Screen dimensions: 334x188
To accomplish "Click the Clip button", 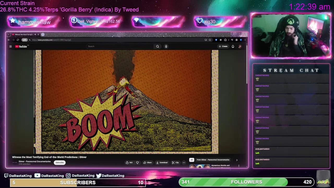I will click(x=175, y=162).
